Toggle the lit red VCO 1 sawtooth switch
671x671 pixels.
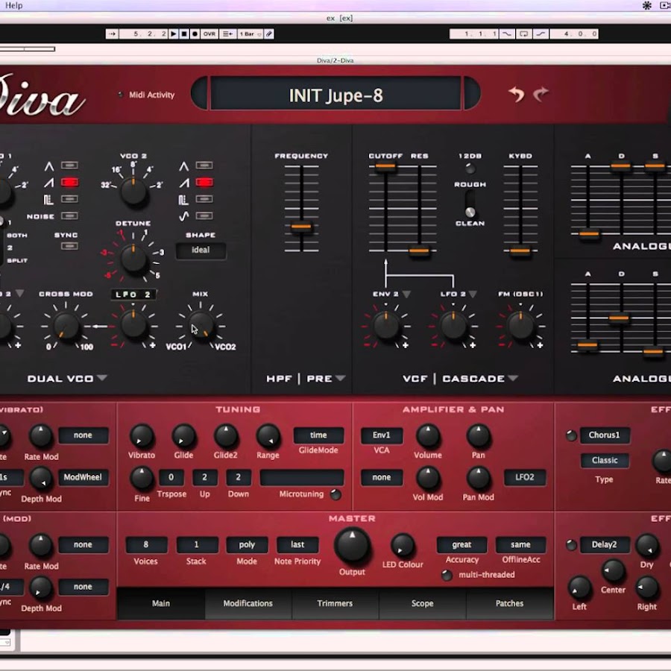click(x=69, y=183)
